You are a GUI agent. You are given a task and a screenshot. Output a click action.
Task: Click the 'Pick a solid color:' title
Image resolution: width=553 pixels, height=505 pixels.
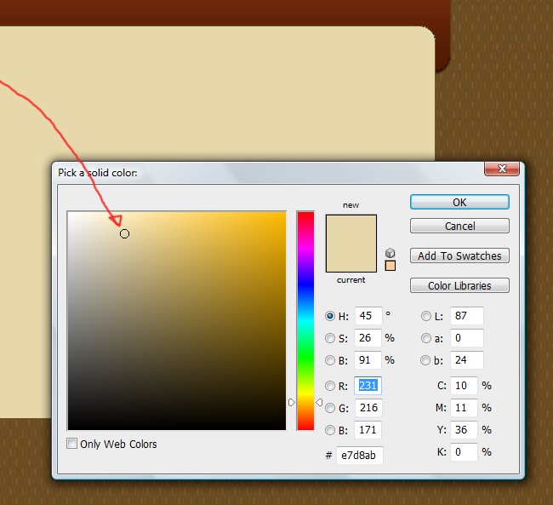98,173
